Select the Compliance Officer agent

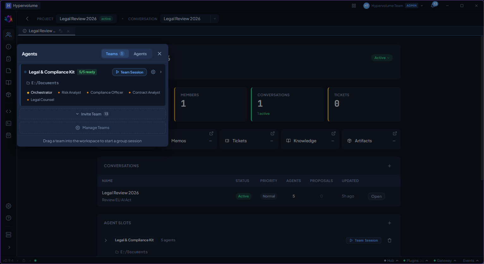105,92
